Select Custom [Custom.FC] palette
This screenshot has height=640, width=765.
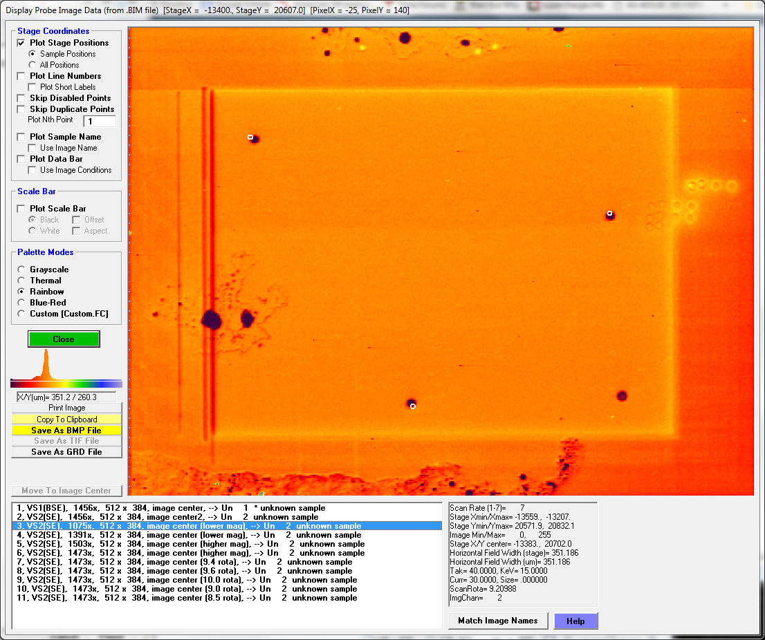21,314
